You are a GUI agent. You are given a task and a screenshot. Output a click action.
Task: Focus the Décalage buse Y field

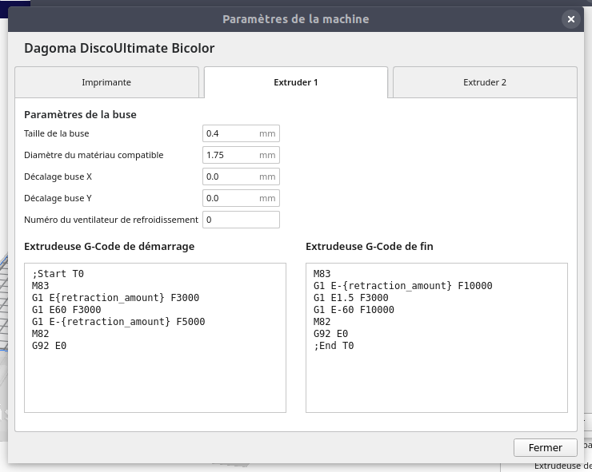pyautogui.click(x=241, y=198)
